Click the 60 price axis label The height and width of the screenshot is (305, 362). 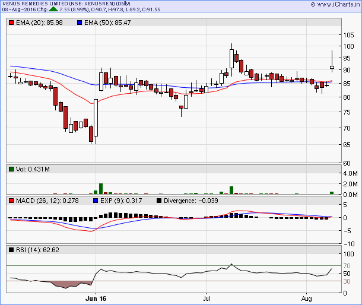pyautogui.click(x=347, y=163)
